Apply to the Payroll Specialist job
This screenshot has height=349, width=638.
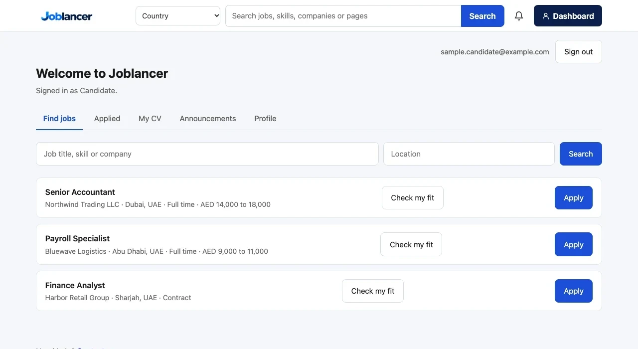(574, 244)
